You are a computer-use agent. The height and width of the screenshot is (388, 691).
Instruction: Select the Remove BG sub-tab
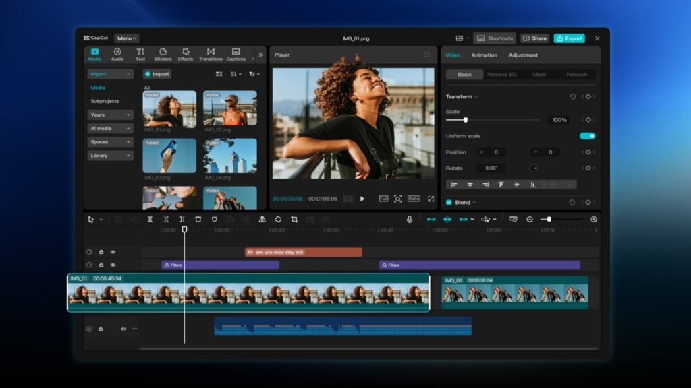[502, 74]
